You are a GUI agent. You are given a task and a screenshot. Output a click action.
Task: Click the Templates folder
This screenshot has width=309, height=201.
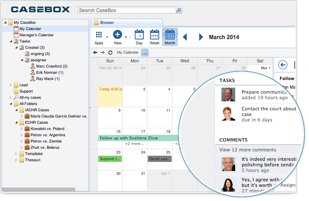34,154
